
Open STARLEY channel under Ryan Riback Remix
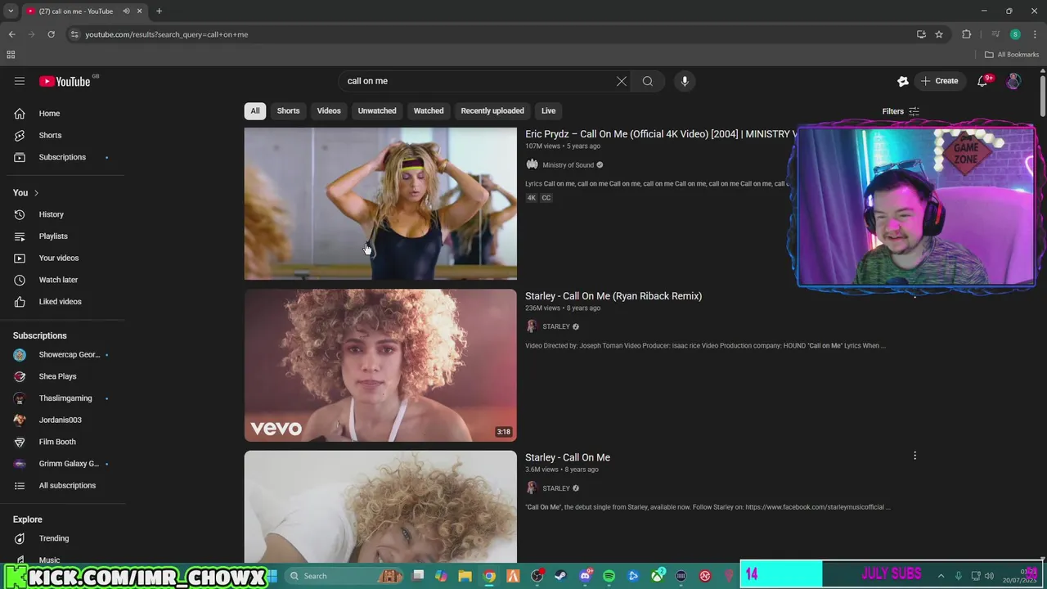(556, 326)
